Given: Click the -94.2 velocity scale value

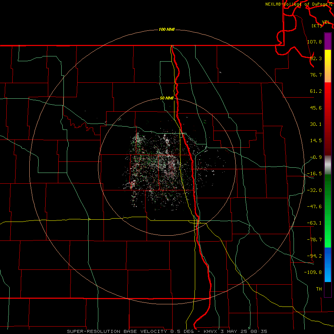Looking at the screenshot, I should point(314,256).
